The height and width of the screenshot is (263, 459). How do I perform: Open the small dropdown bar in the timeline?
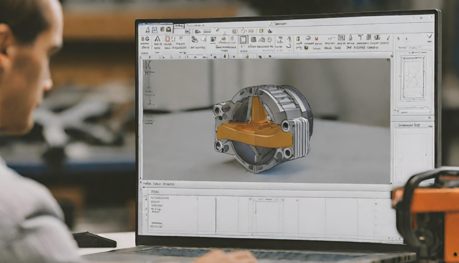(265, 200)
